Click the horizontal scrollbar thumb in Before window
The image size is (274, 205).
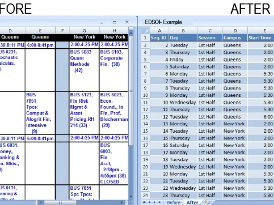[60, 203]
